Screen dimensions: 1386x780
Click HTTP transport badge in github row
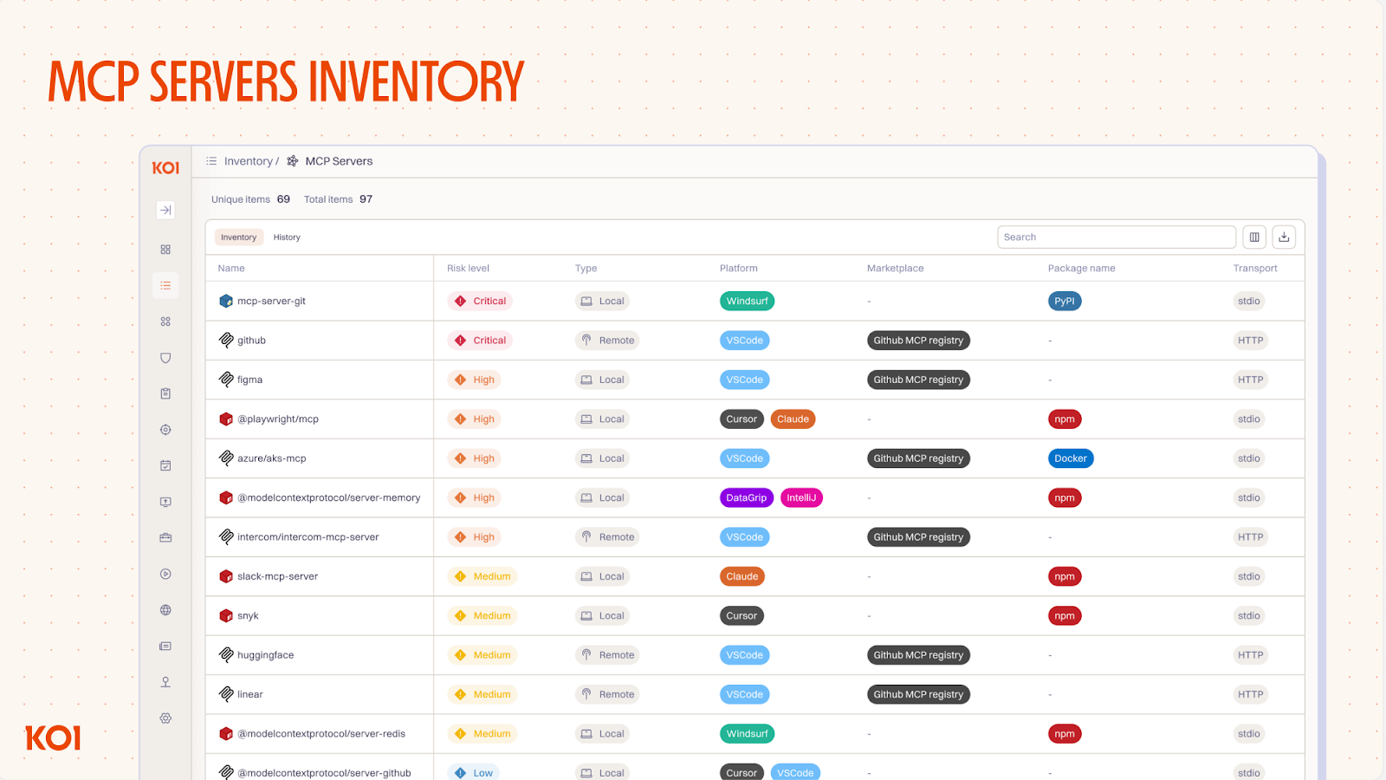coord(1251,341)
